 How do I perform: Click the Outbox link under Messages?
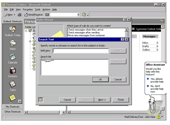pyautogui.click(x=146, y=50)
